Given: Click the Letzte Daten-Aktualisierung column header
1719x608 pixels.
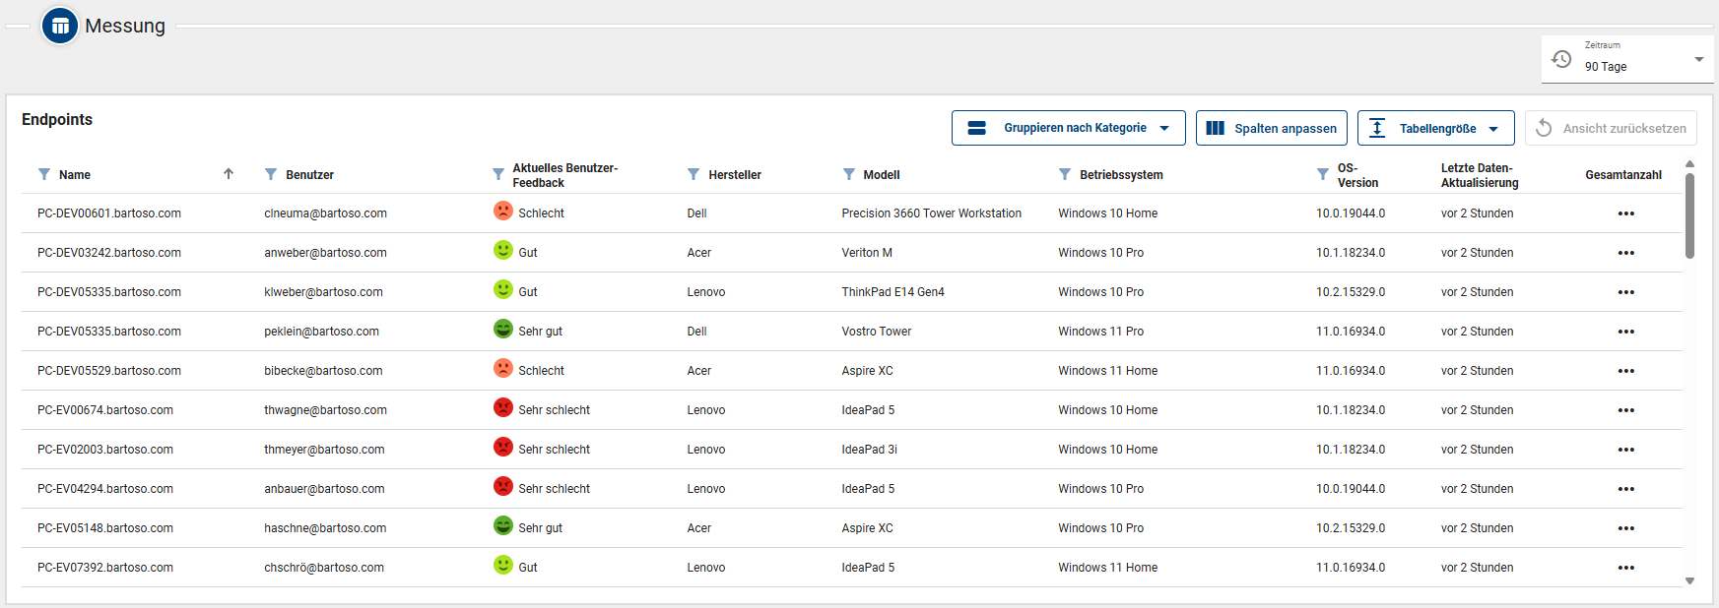Looking at the screenshot, I should (1480, 175).
